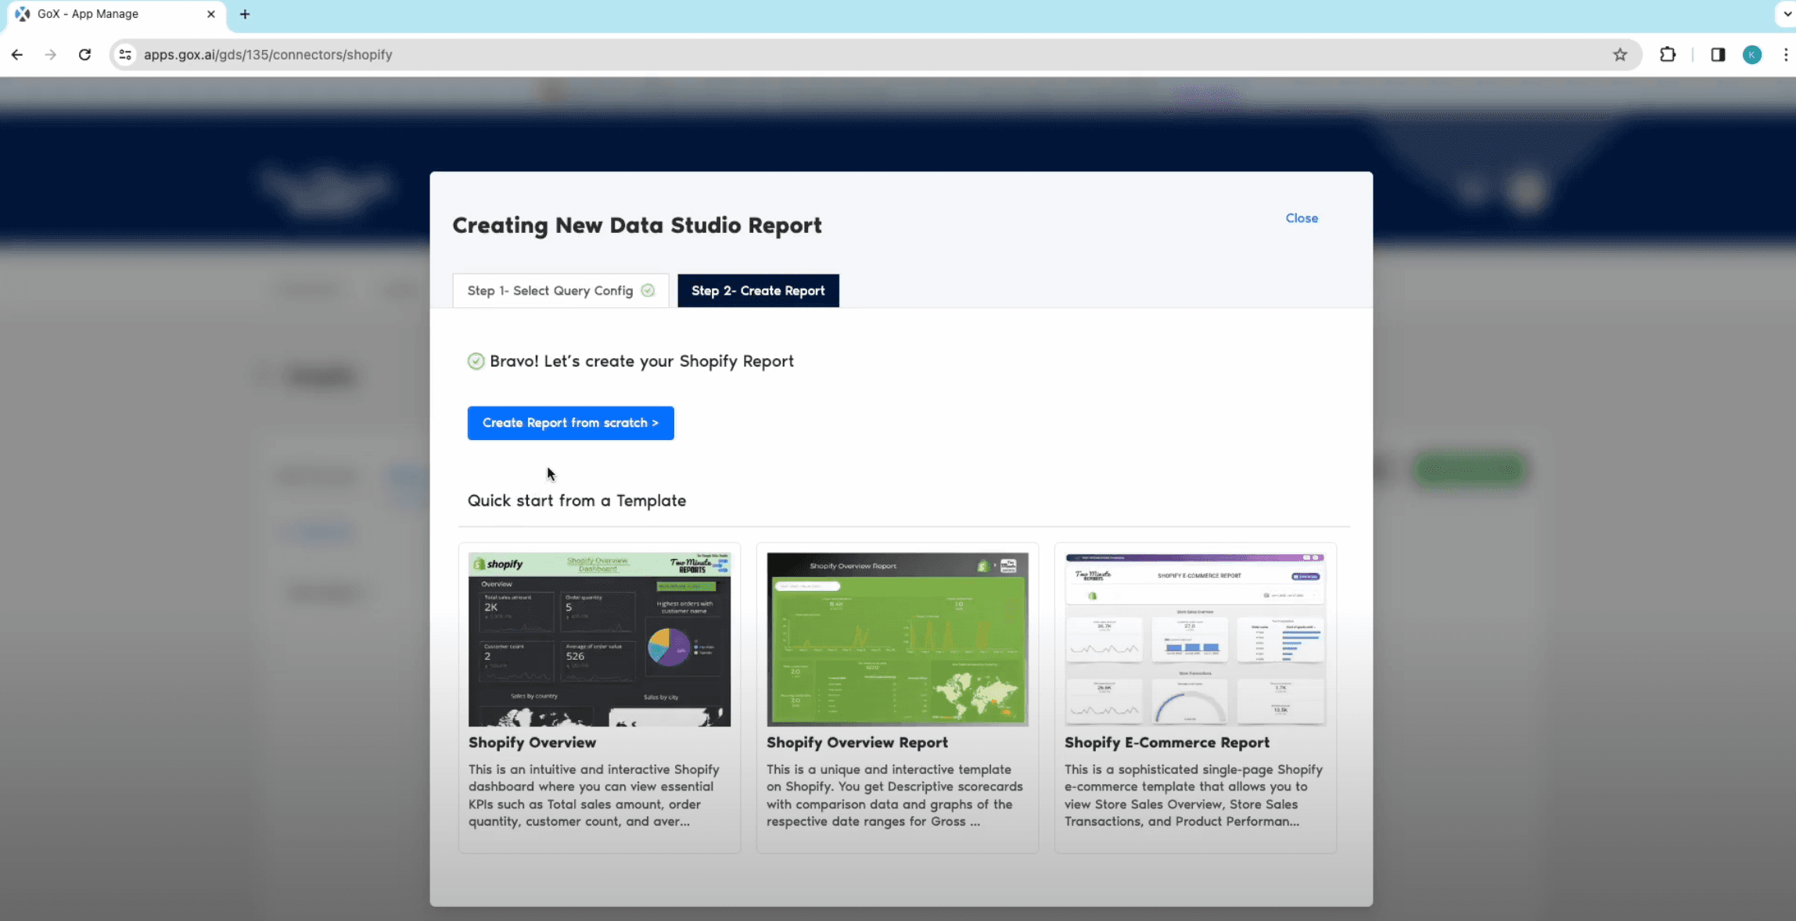Pick the Shopify E-Commerce Report template thumbnail
The height and width of the screenshot is (921, 1796).
pyautogui.click(x=1195, y=640)
